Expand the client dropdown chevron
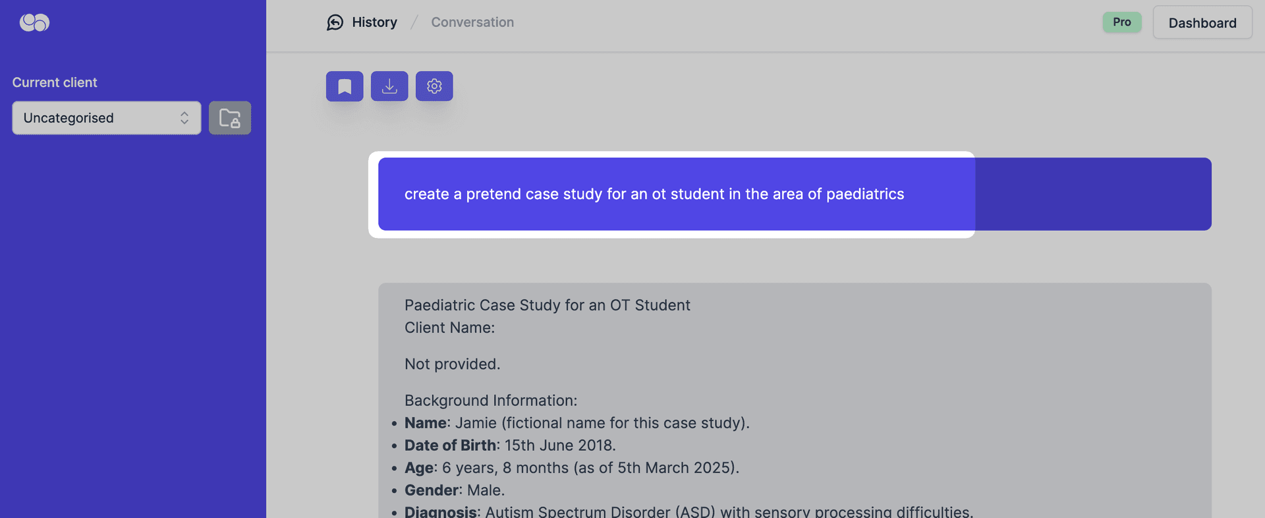This screenshot has width=1265, height=518. click(184, 117)
